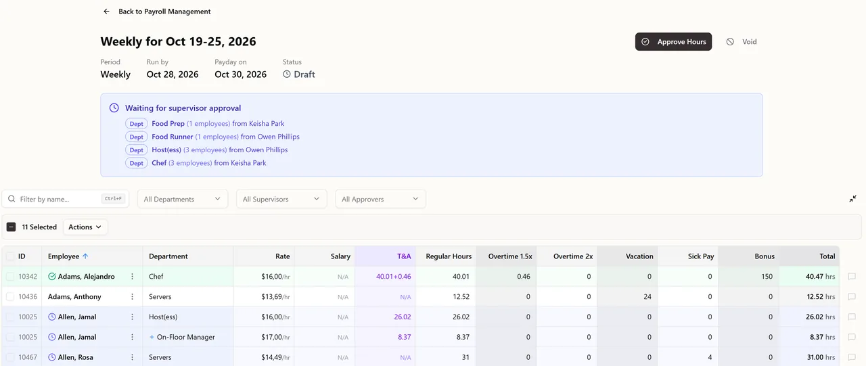The height and width of the screenshot is (366, 866).
Task: Void this payroll run
Action: point(742,42)
